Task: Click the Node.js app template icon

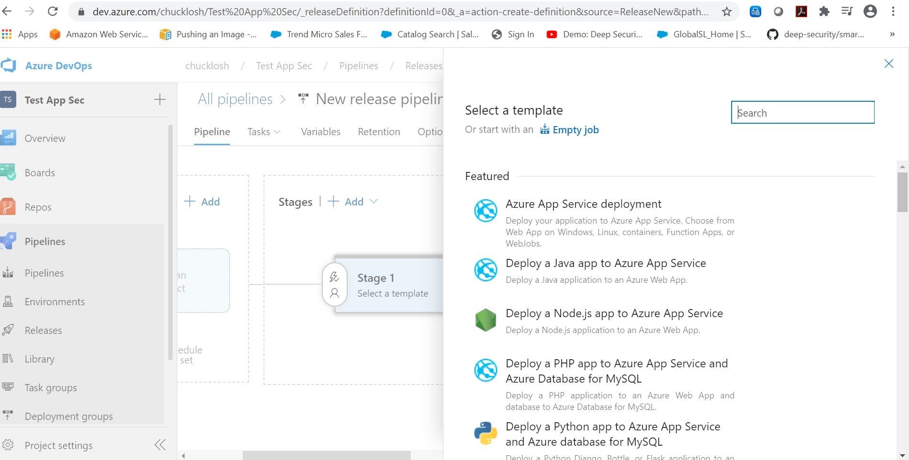Action: click(x=485, y=320)
